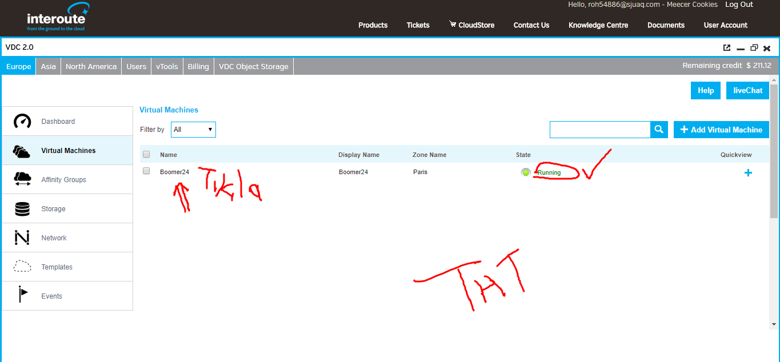Click the liveChat button
The height and width of the screenshot is (362, 780).
[747, 90]
